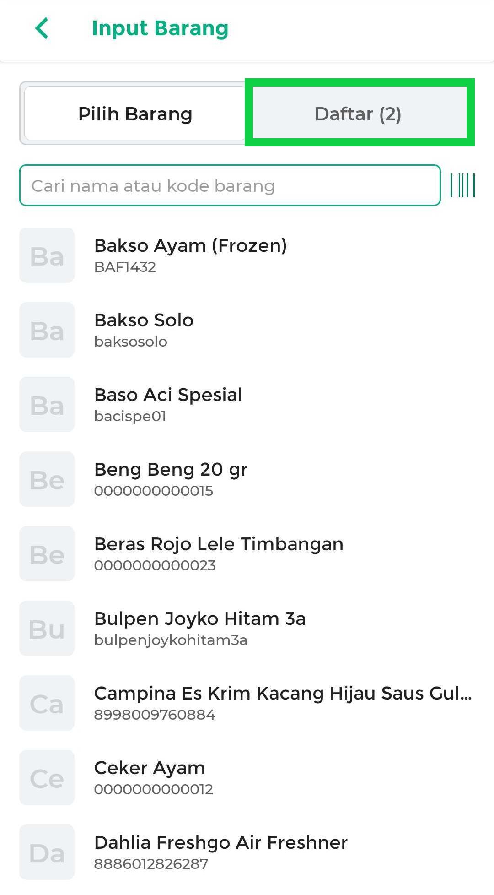
Task: Tap the green back arrow icon
Action: [x=42, y=28]
